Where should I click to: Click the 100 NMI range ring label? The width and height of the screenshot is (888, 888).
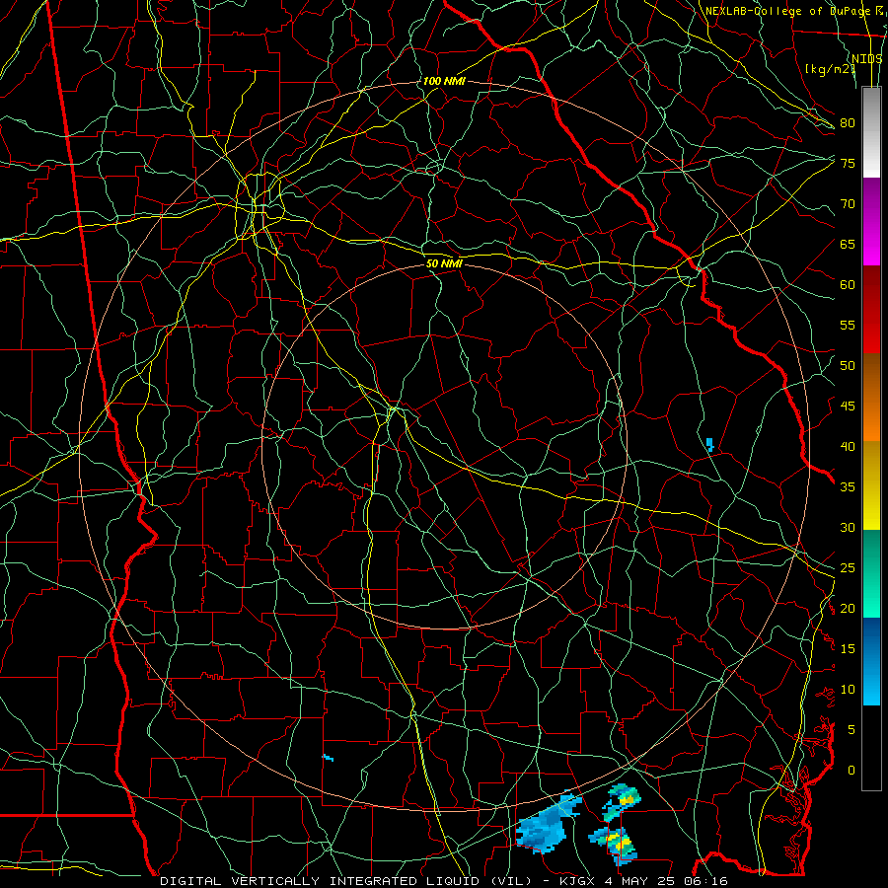click(444, 81)
